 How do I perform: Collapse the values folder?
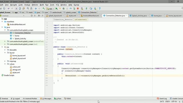coord(5,64)
